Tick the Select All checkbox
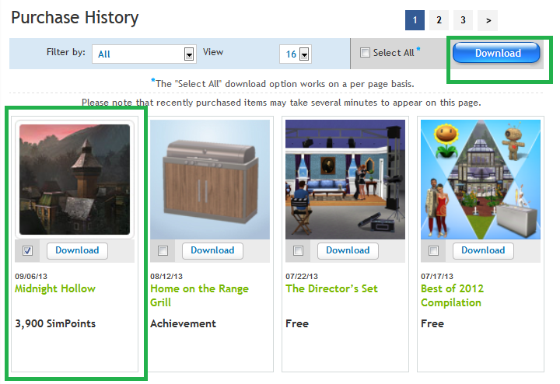The image size is (560, 384). (365, 52)
